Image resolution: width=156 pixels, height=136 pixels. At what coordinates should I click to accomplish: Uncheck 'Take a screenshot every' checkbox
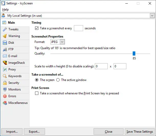37,28
